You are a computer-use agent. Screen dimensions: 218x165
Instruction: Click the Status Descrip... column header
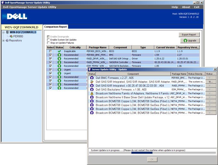pyautogui.click(x=196, y=74)
